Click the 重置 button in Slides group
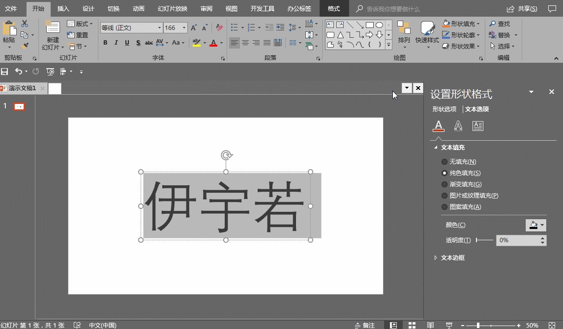Viewport: 563px width, 329px height. click(79, 34)
